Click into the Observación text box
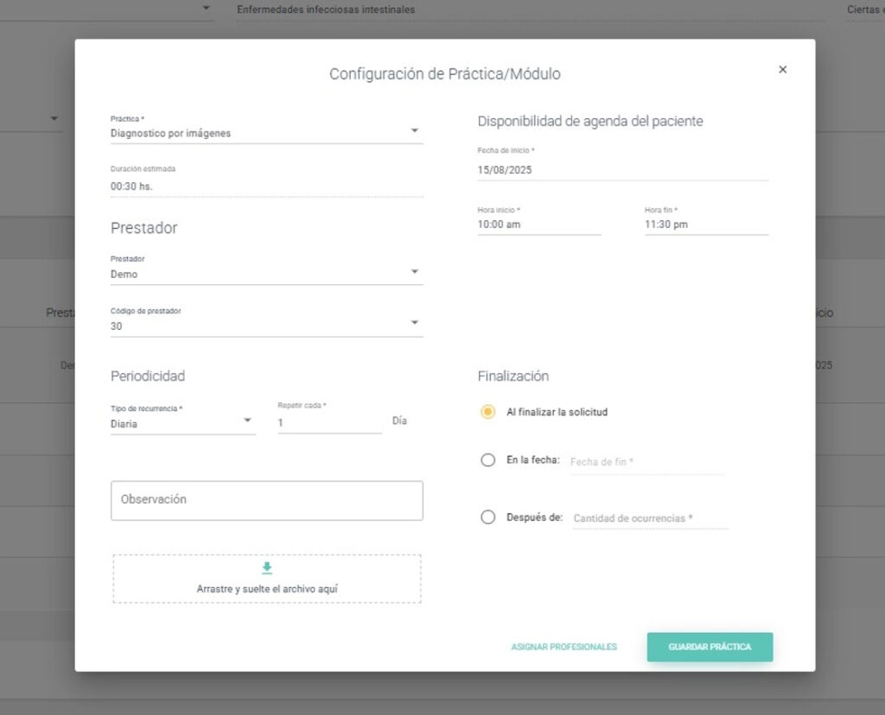 click(266, 501)
